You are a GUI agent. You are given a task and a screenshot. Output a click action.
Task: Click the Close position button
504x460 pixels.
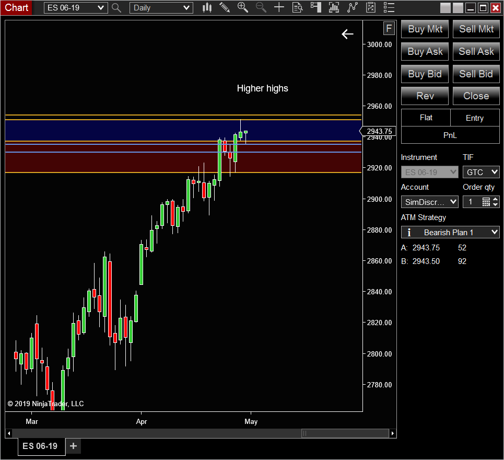pos(476,96)
